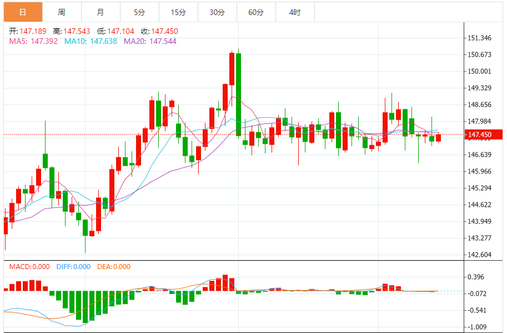Click the 144.622 price axis label

coord(480,205)
